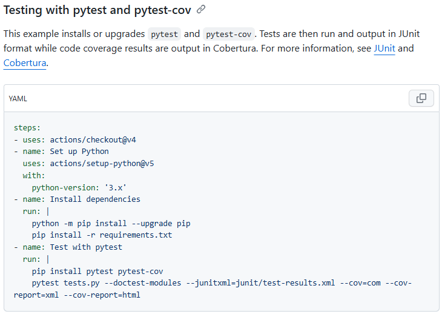This screenshot has height=314, width=442.
Task: Click the inline "pytest" code label
Action: pos(164,34)
